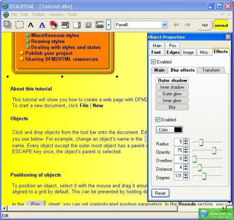The height and width of the screenshot is (220, 234).
Task: Click the Overflow slider handle
Action: click(x=194, y=159)
